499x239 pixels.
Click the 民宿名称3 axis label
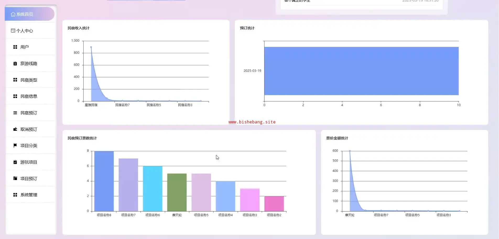tap(185, 105)
